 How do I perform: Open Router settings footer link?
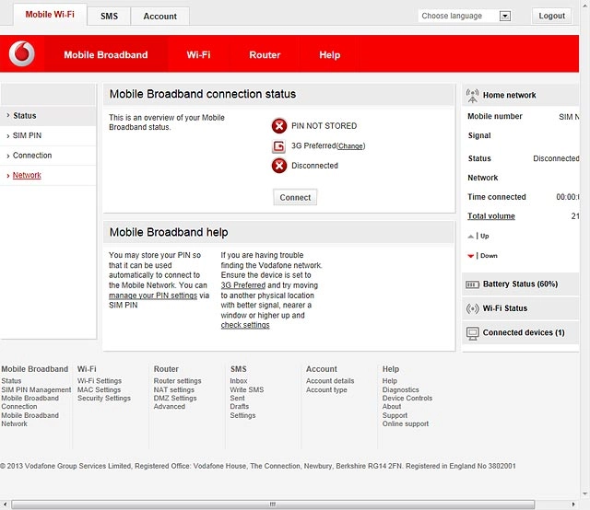(177, 381)
